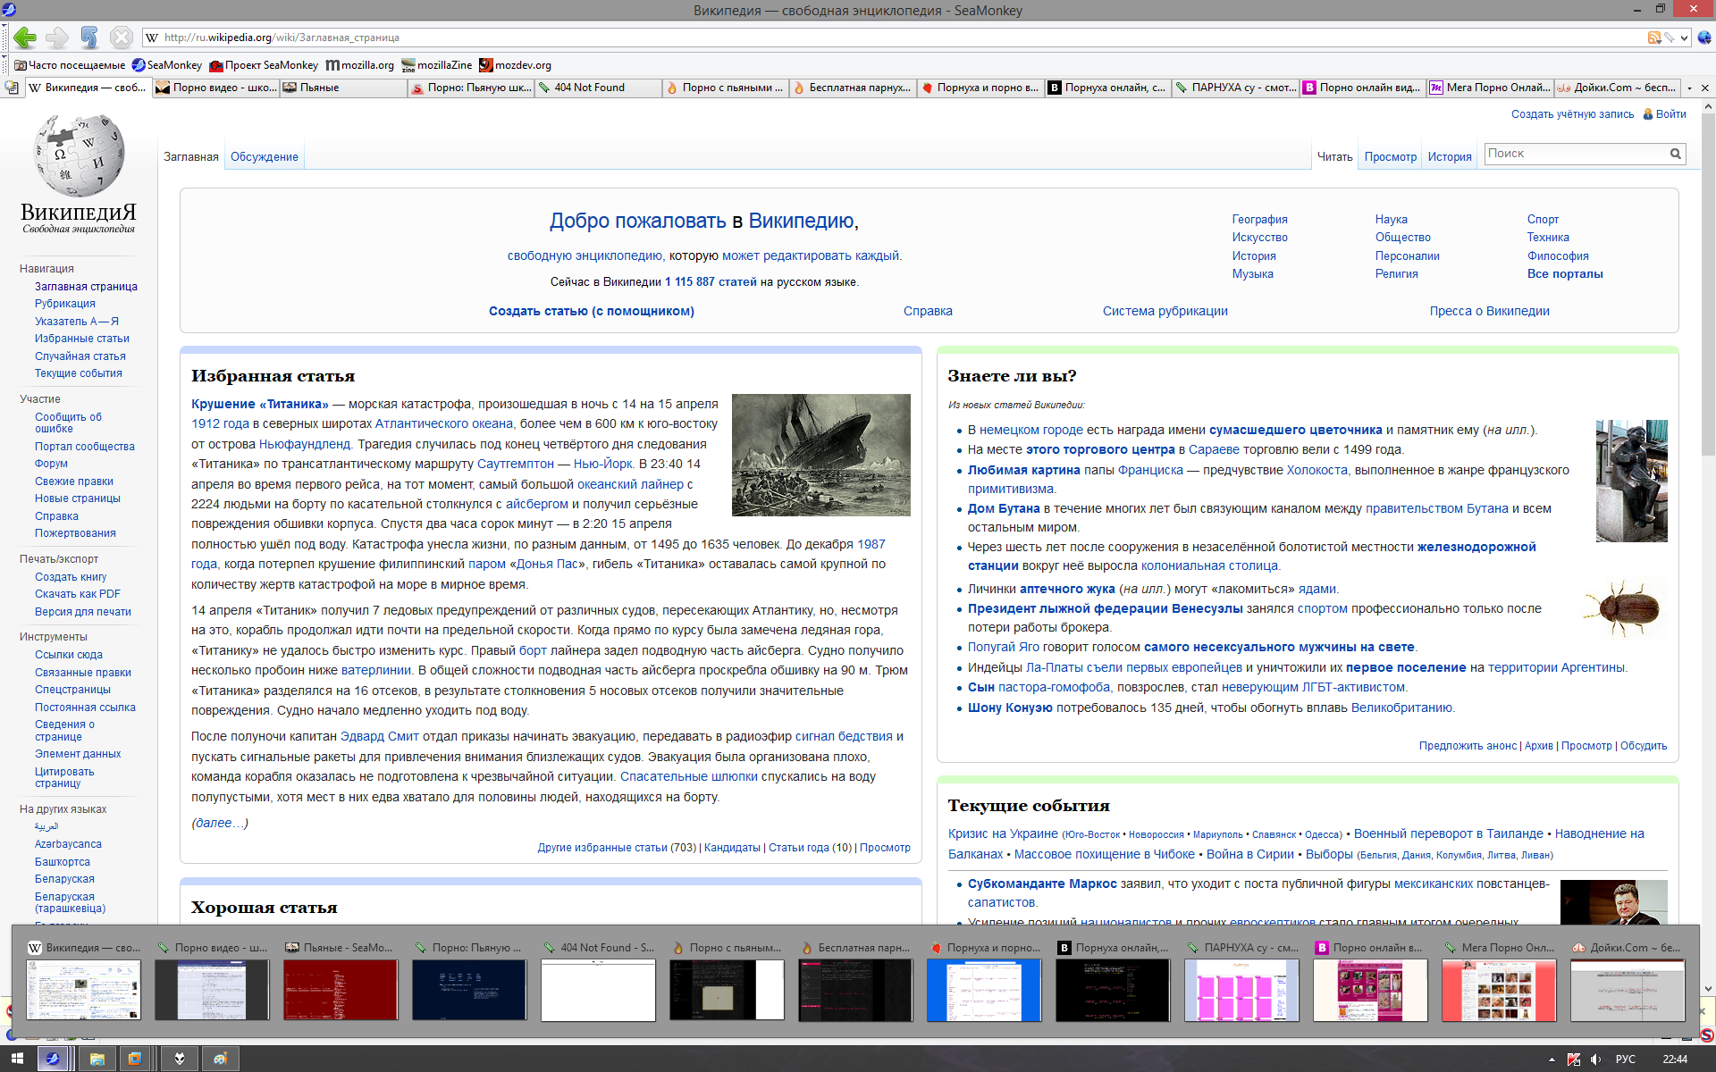
Task: Open the 'Все порталы' link
Action: pos(1565,274)
